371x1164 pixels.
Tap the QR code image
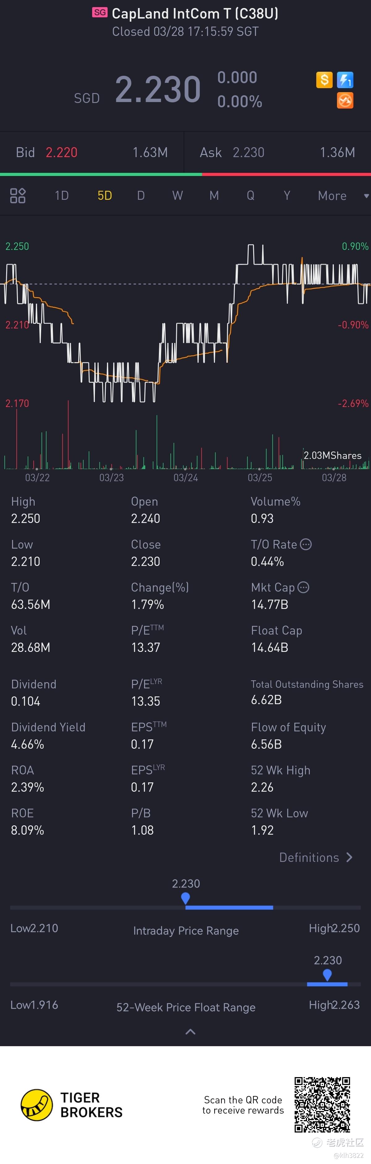tap(322, 1105)
